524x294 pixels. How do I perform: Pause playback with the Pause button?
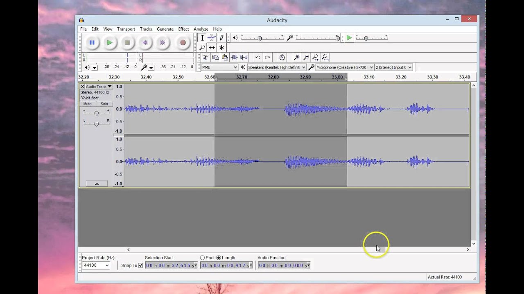(x=92, y=42)
